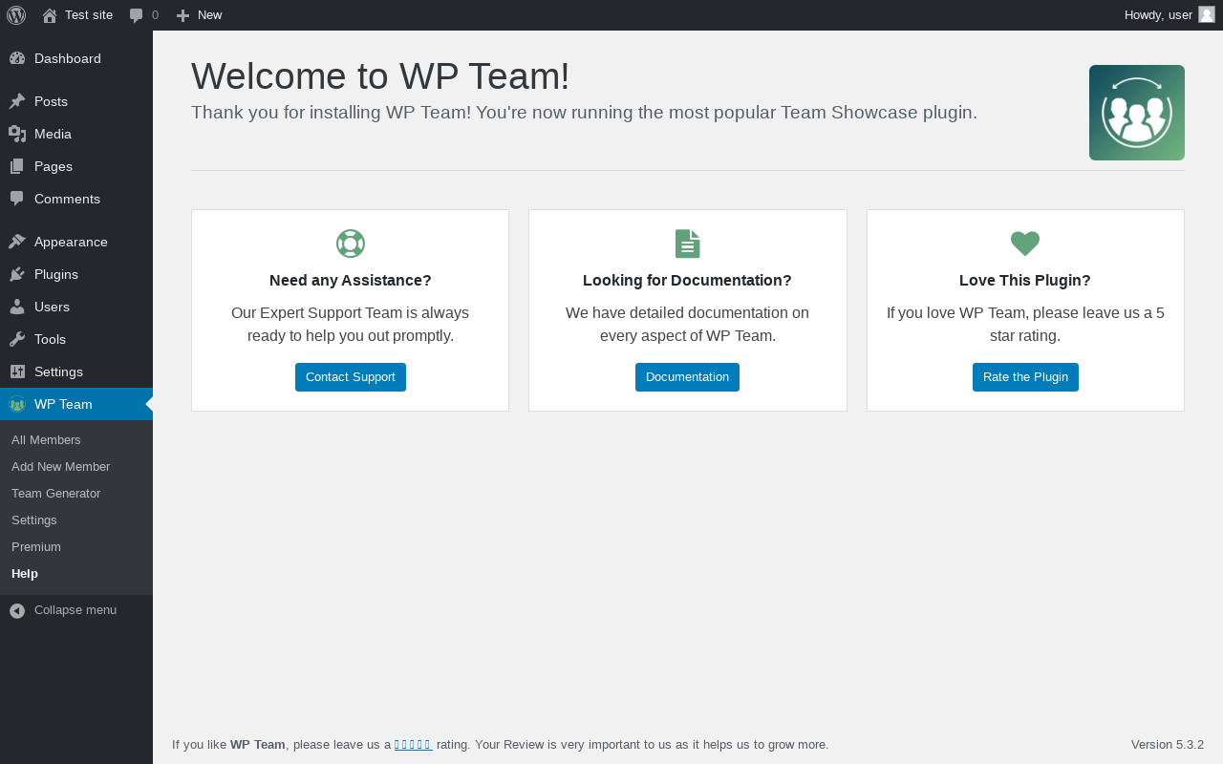This screenshot has height=764, width=1223.
Task: Open the Plugins menu
Action: pos(76,274)
